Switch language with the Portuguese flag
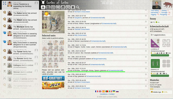This screenshot has height=99, width=173. (x=107, y=91)
